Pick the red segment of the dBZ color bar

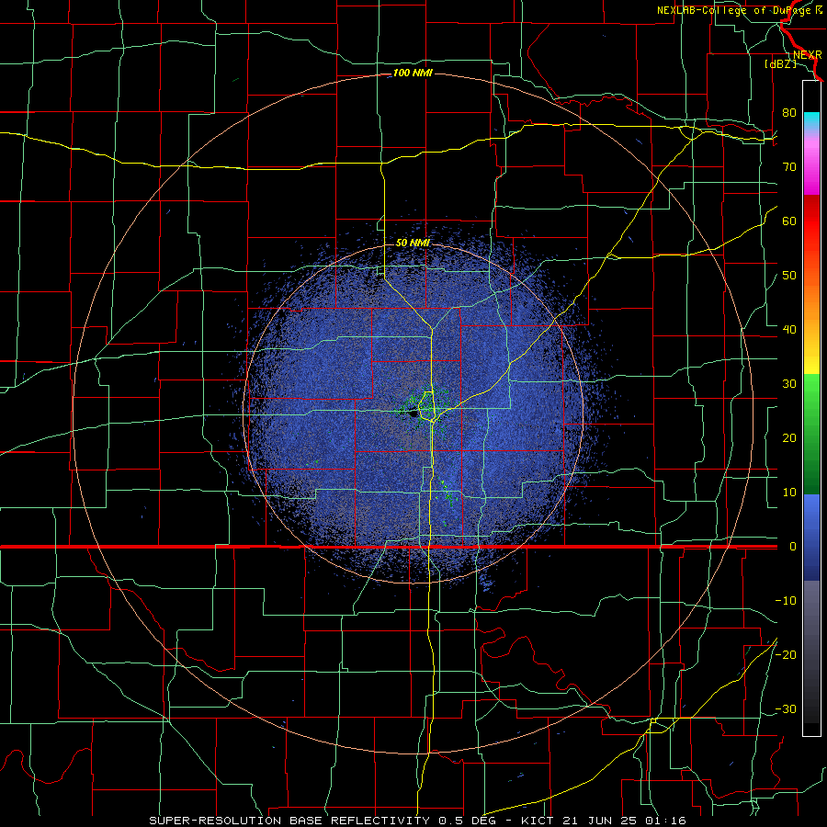click(x=811, y=221)
